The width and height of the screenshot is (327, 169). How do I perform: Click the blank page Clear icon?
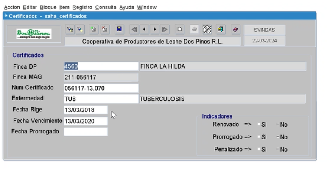click(179, 29)
